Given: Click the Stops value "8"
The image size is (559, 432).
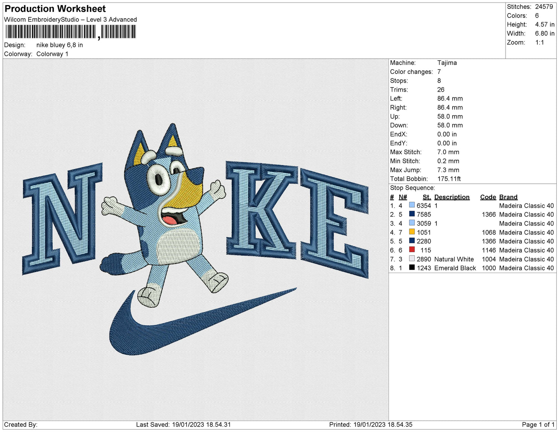Looking at the screenshot, I should click(439, 80).
